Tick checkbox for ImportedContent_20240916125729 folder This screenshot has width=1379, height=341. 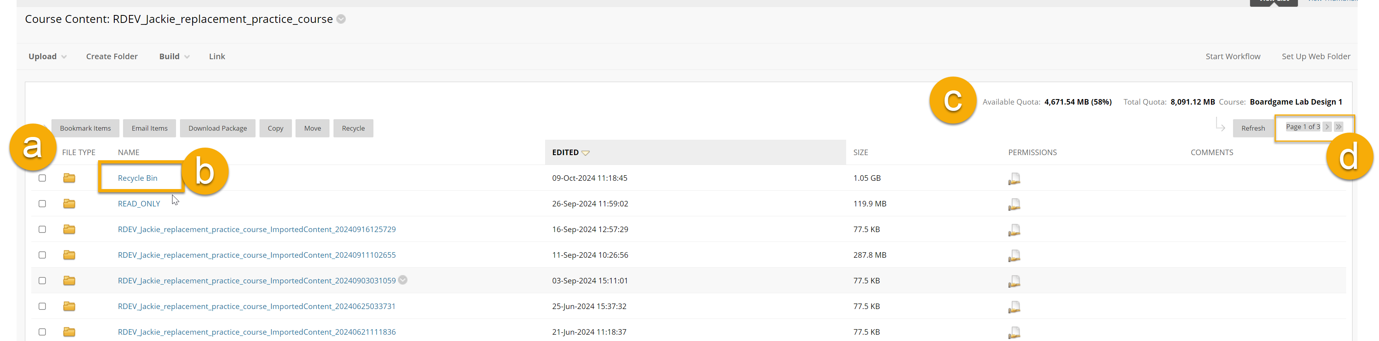(x=42, y=229)
